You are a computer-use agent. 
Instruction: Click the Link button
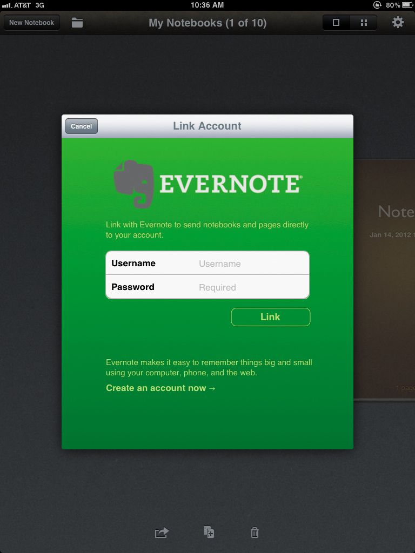[x=271, y=316]
